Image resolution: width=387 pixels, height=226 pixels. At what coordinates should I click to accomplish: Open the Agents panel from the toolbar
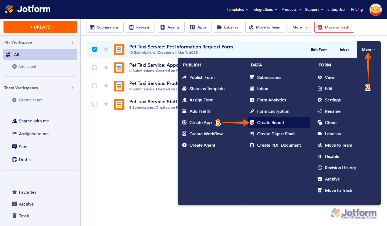click(x=171, y=27)
